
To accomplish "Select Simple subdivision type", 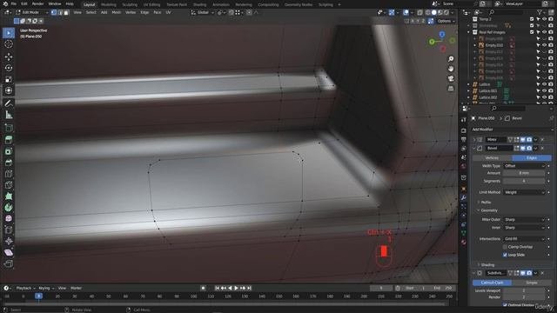I will pos(532,283).
